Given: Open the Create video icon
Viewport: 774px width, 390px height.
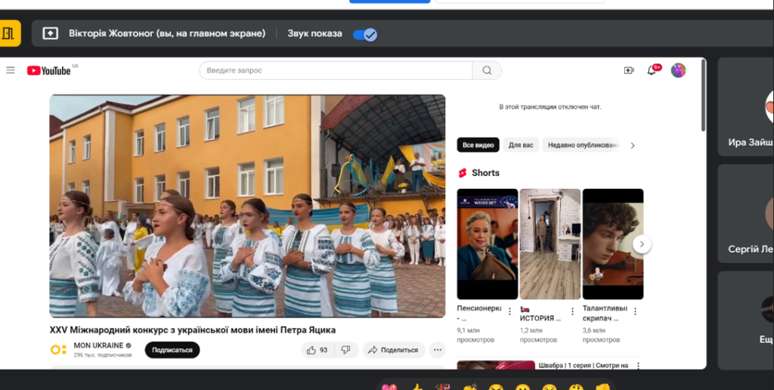Looking at the screenshot, I should pyautogui.click(x=629, y=70).
